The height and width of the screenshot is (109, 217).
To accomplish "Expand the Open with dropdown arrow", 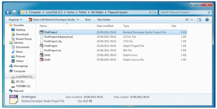I will pos(78,20).
